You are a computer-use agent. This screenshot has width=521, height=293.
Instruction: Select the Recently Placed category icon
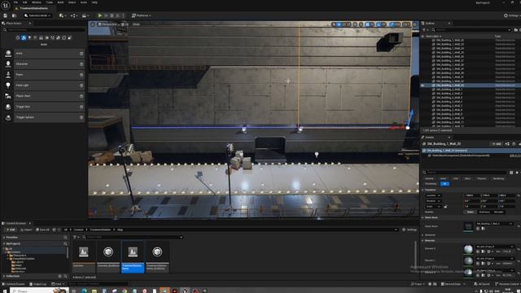point(18,38)
